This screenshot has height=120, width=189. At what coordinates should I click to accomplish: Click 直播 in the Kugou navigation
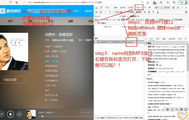coord(70,21)
